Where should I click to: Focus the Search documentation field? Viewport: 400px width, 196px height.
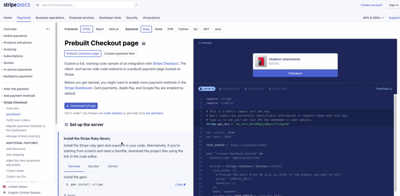point(87,5)
